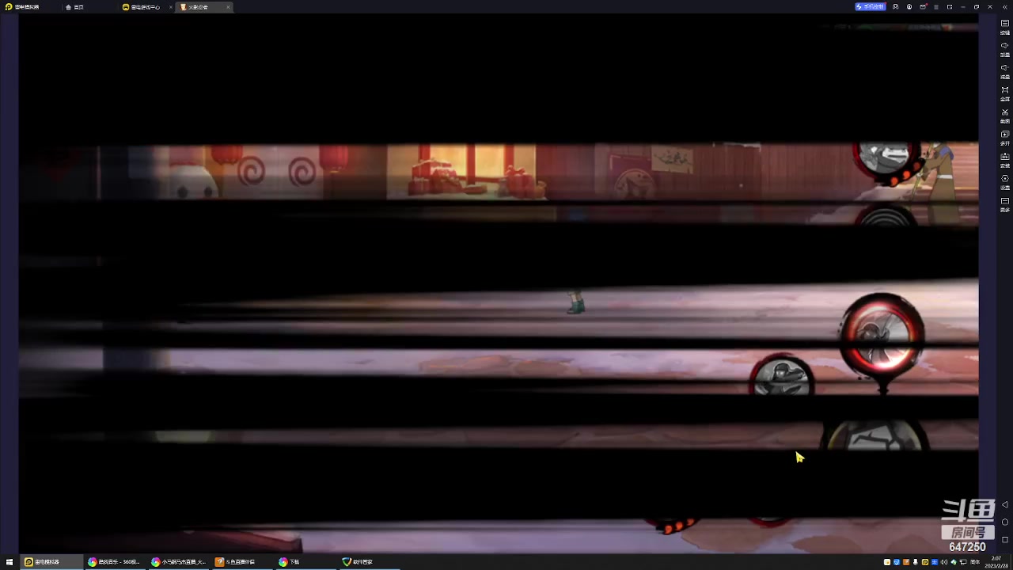Image resolution: width=1013 pixels, height=570 pixels.
Task: Open the 斗鱼直播伴侣 taskbar item
Action: click(x=241, y=562)
